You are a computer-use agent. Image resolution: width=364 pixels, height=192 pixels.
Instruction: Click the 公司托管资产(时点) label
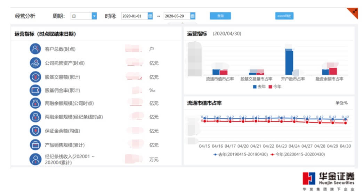coord(65,63)
